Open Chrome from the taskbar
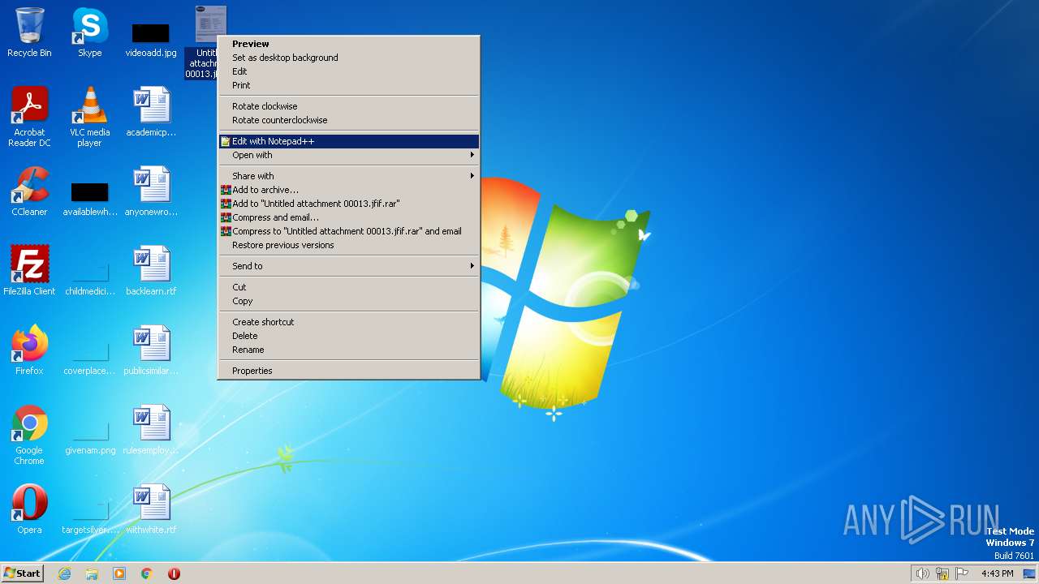Viewport: 1039px width, 584px height. tap(147, 573)
